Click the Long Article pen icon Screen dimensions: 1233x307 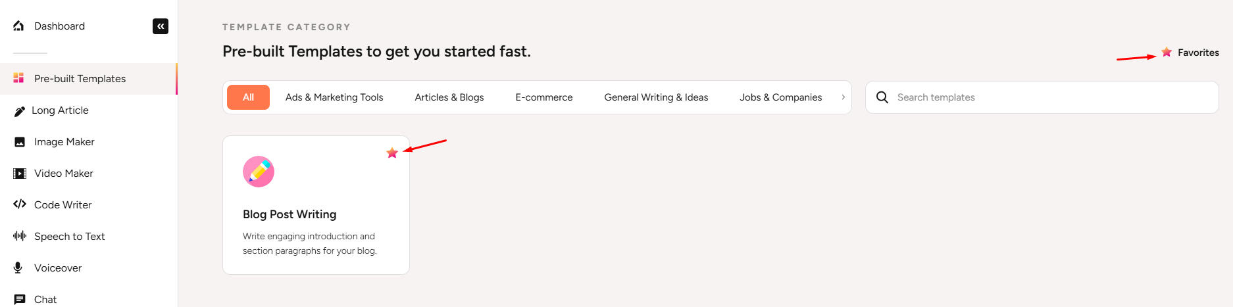pyautogui.click(x=19, y=111)
